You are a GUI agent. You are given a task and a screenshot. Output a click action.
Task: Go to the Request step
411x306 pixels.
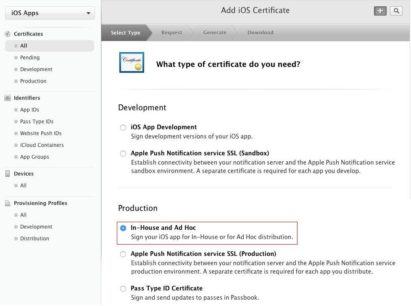(x=172, y=33)
